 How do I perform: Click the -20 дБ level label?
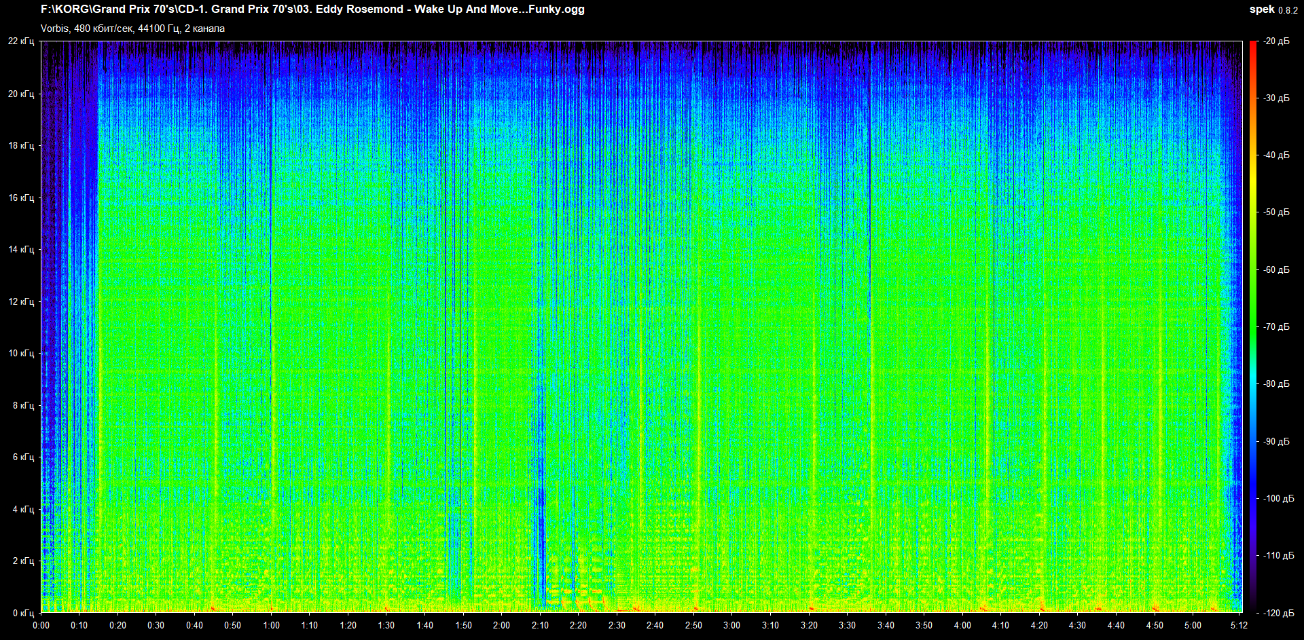(x=1276, y=41)
